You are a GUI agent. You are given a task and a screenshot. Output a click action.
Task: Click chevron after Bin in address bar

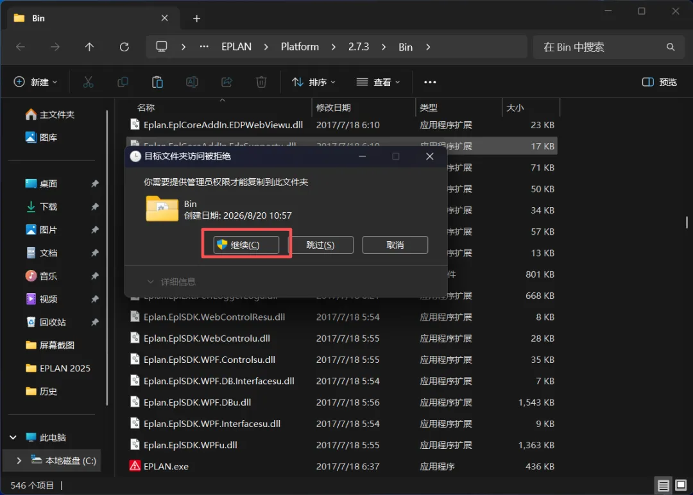(428, 47)
